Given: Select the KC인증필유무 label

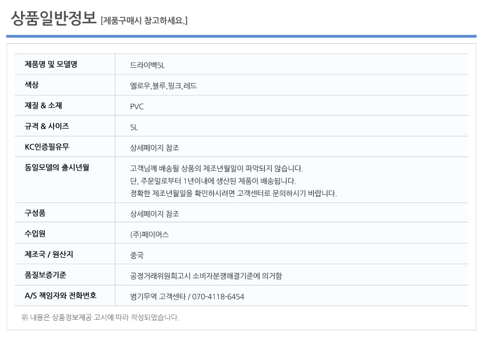Looking at the screenshot, I should (47, 147).
